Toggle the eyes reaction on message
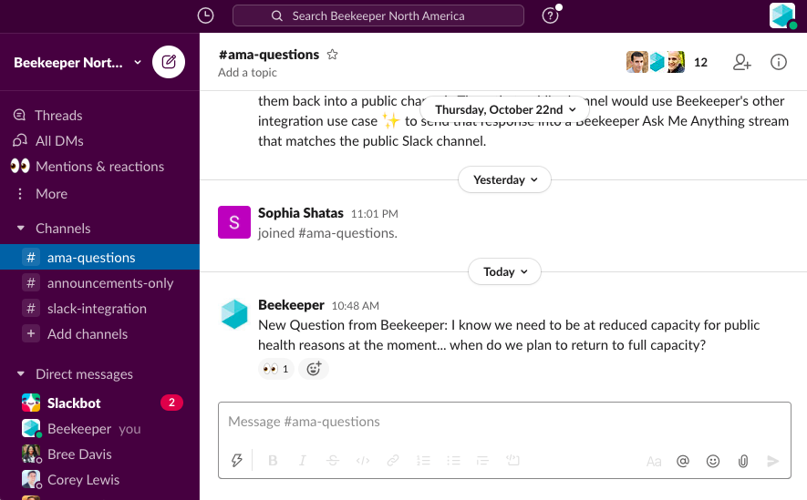Screen dimensions: 807x500 pyautogui.click(x=275, y=369)
